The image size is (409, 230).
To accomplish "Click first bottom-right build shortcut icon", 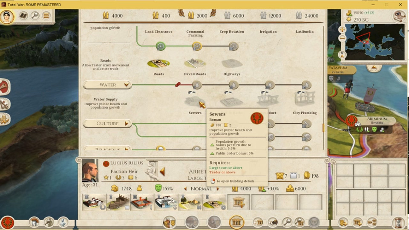I will tap(343, 222).
